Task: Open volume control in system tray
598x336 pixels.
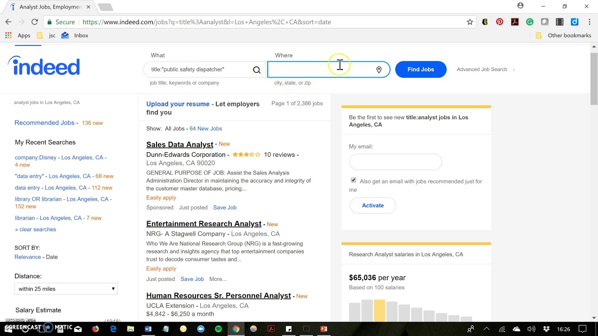Action: 531,329
